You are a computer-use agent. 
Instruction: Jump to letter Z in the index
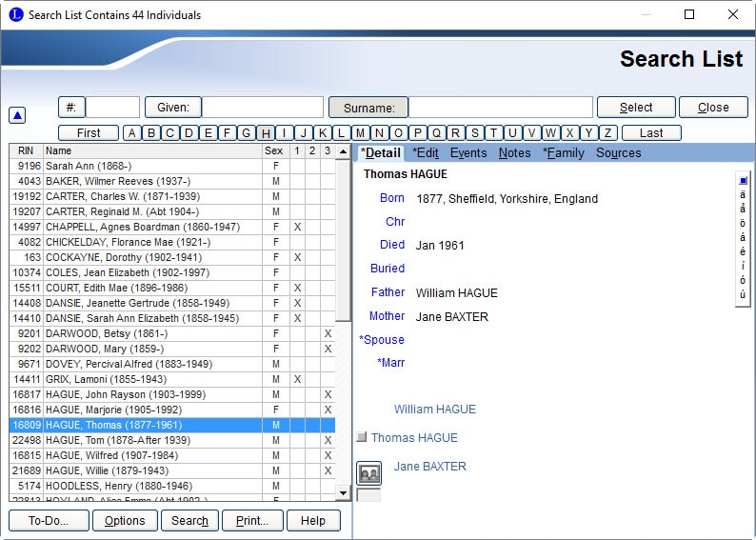[608, 133]
